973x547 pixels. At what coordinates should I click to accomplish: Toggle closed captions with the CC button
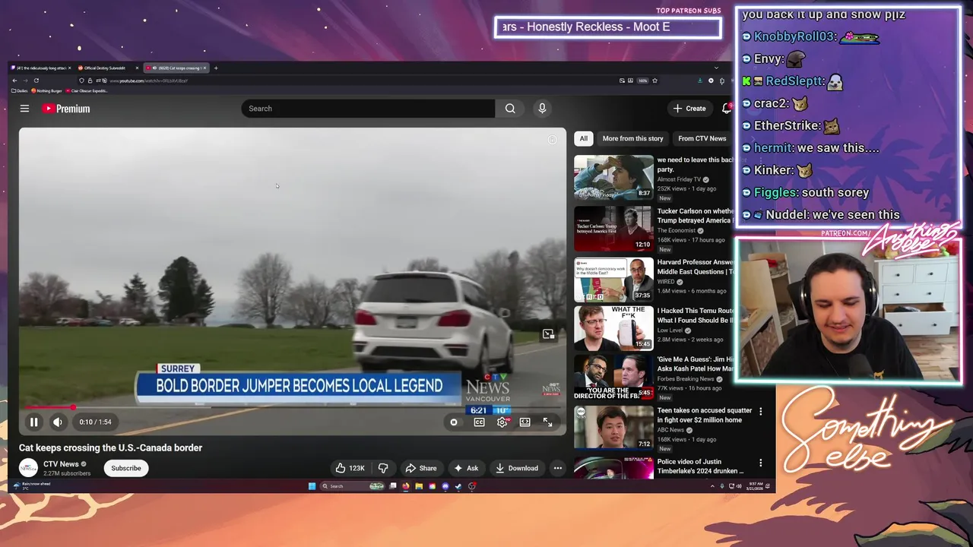(x=479, y=422)
